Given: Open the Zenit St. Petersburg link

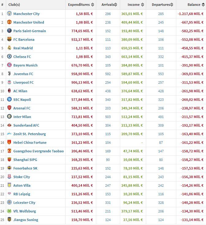Looking at the screenshot, I should (29, 134).
